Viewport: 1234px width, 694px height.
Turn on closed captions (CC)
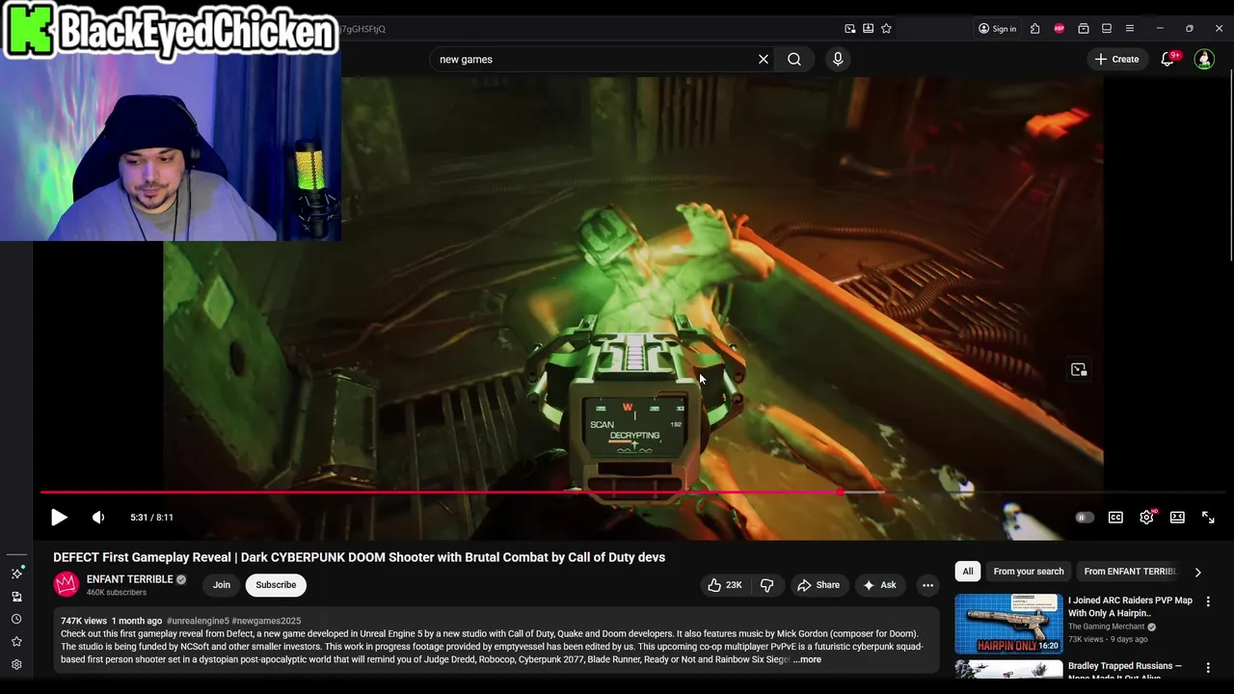(1115, 518)
